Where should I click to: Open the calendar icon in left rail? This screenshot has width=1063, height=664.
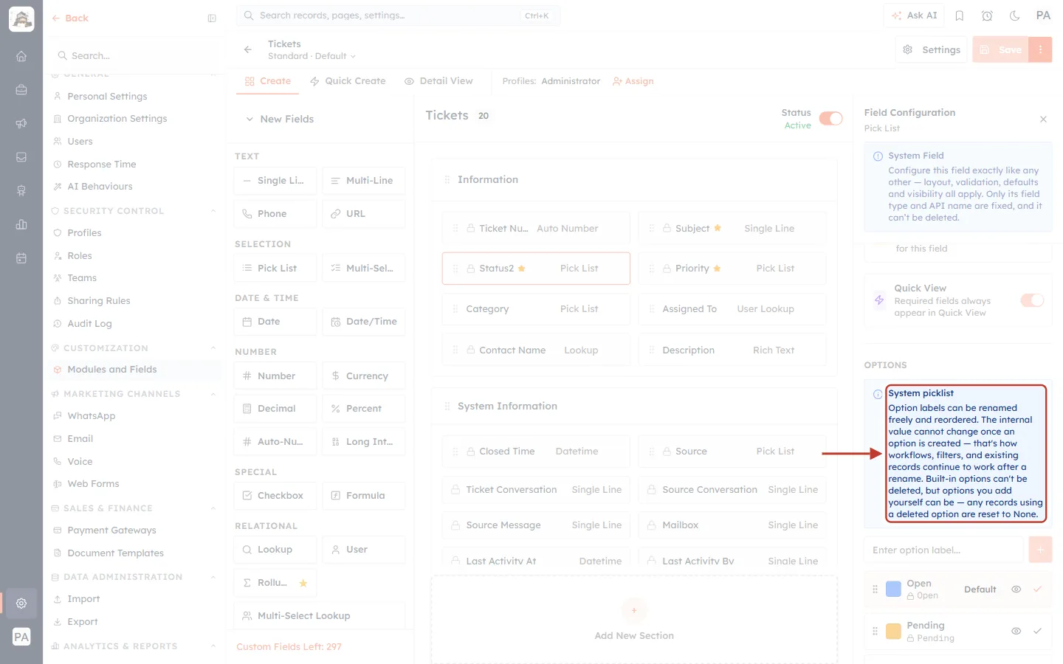click(x=21, y=258)
